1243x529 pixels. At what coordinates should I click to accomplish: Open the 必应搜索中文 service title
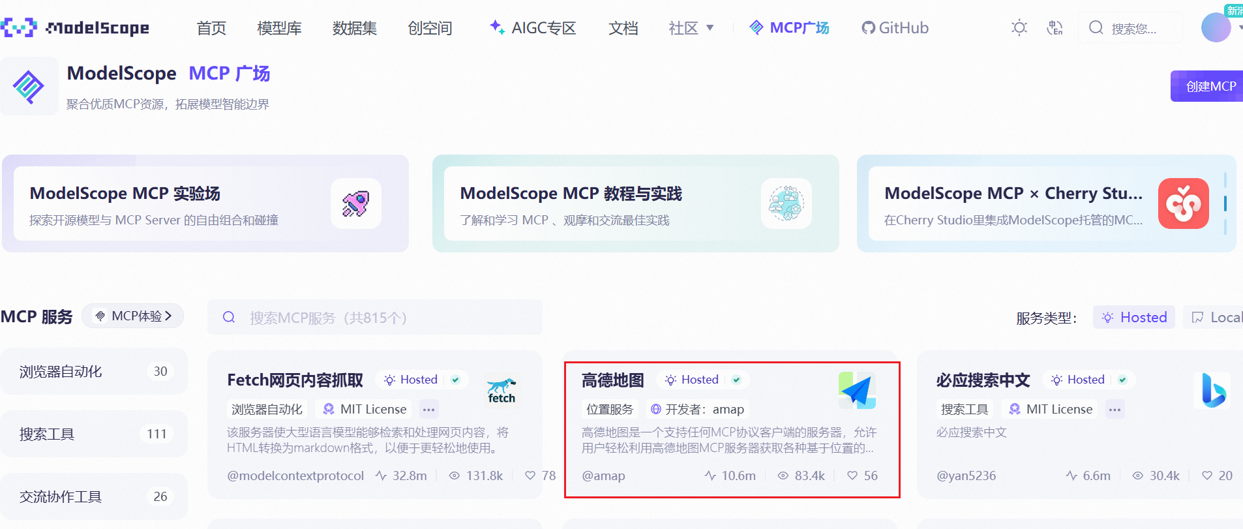coord(983,380)
